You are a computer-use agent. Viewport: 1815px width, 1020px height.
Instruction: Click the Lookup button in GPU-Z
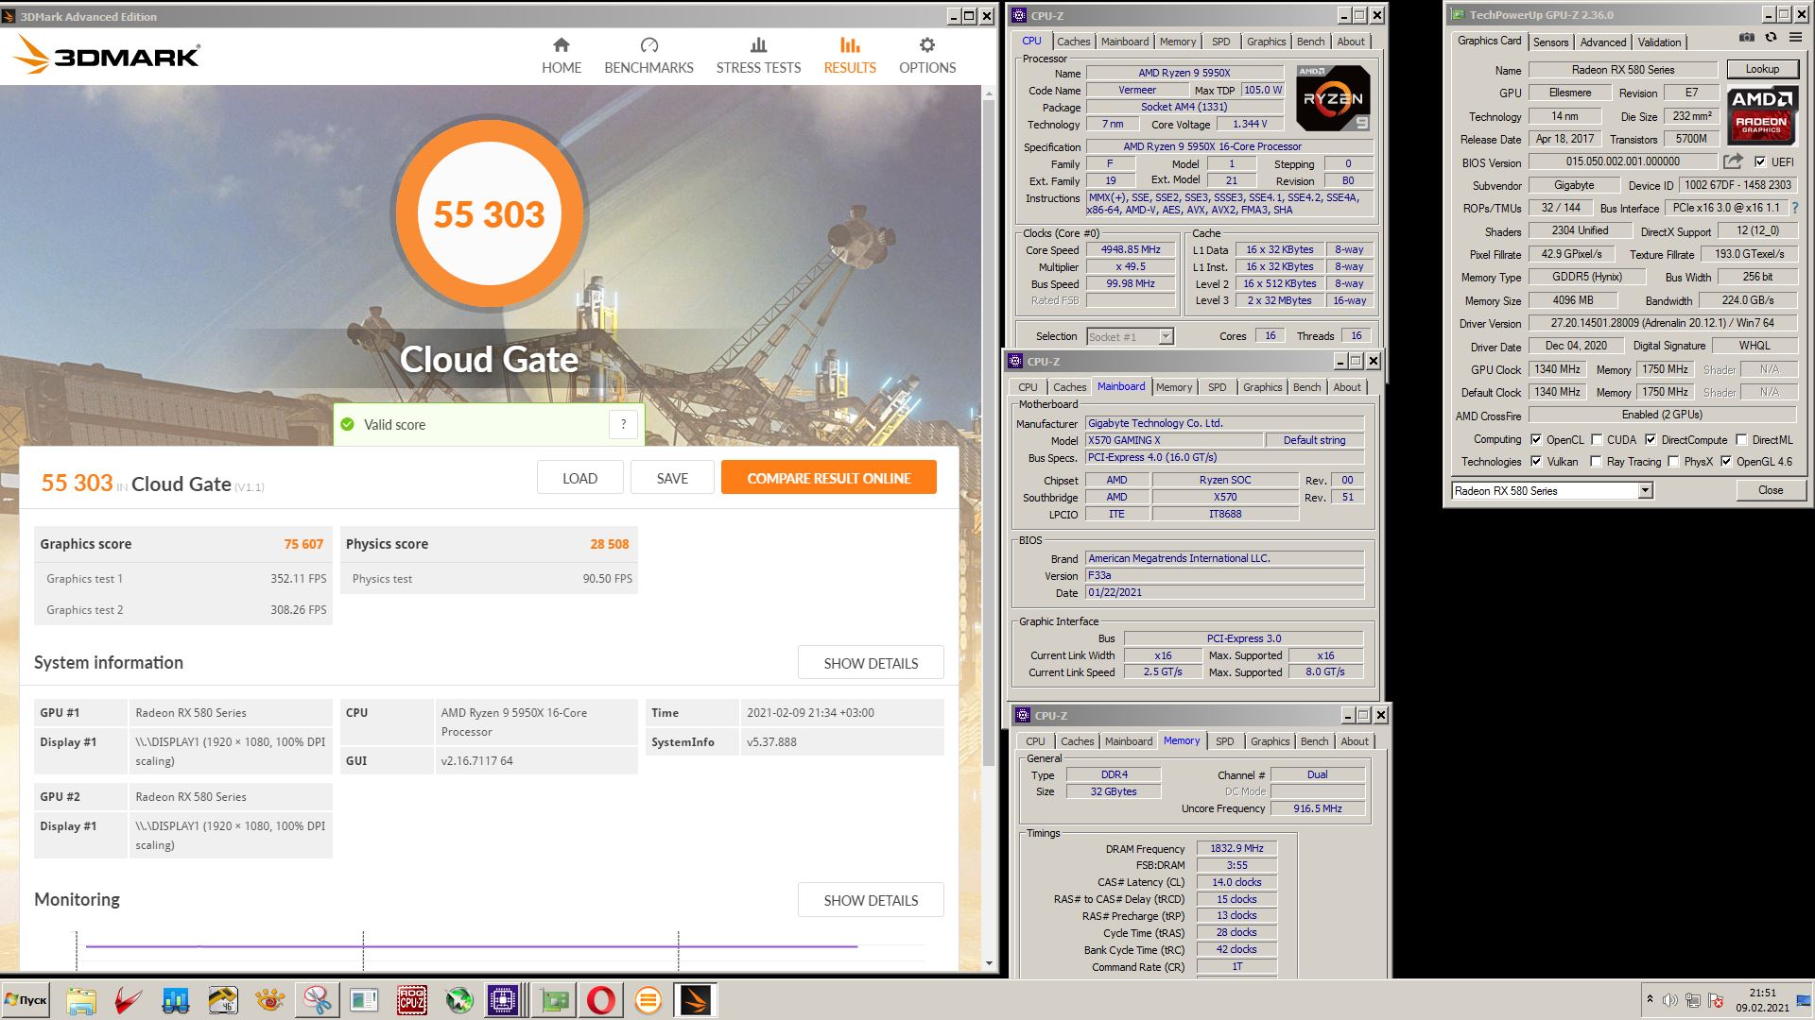1762,69
